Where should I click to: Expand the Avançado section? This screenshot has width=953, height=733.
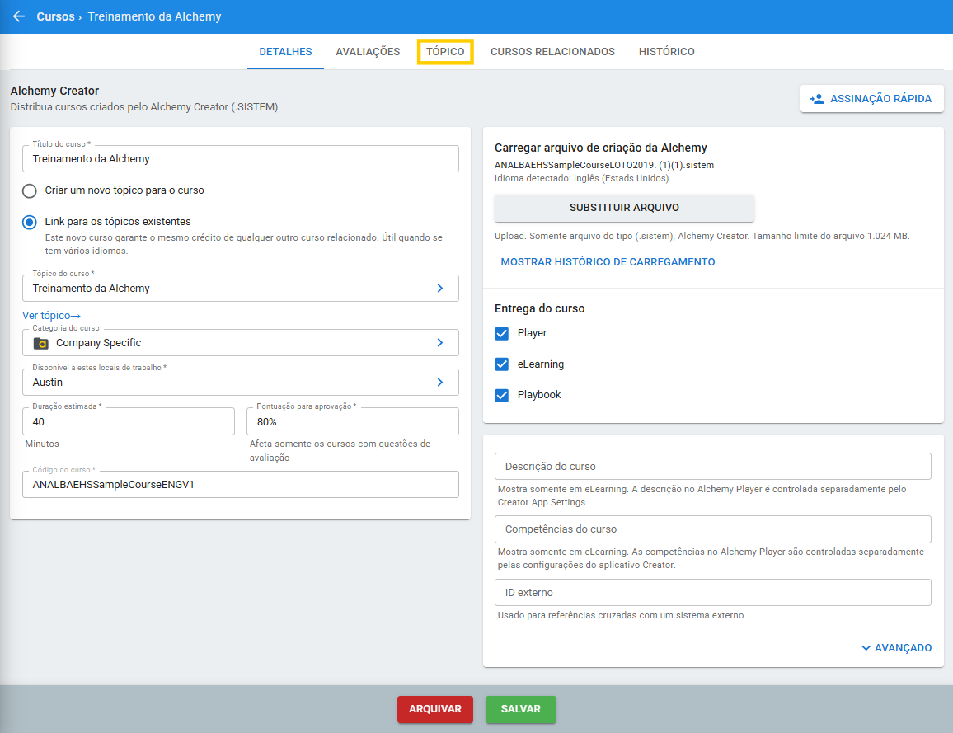tap(896, 648)
